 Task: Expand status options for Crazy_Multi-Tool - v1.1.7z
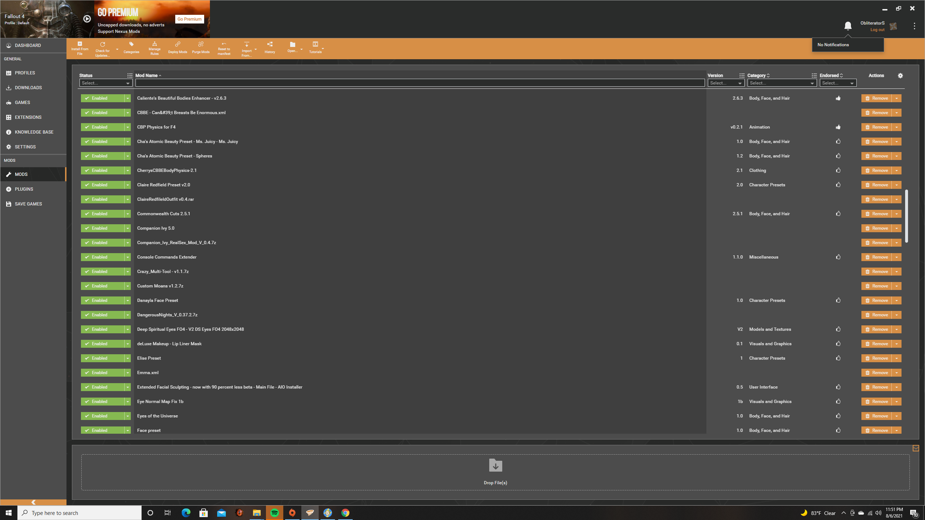pos(128,272)
